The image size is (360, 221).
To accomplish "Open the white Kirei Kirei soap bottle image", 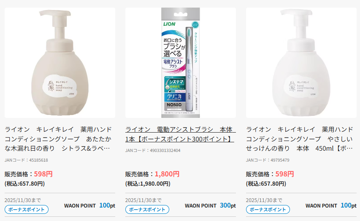I will coord(301,63).
